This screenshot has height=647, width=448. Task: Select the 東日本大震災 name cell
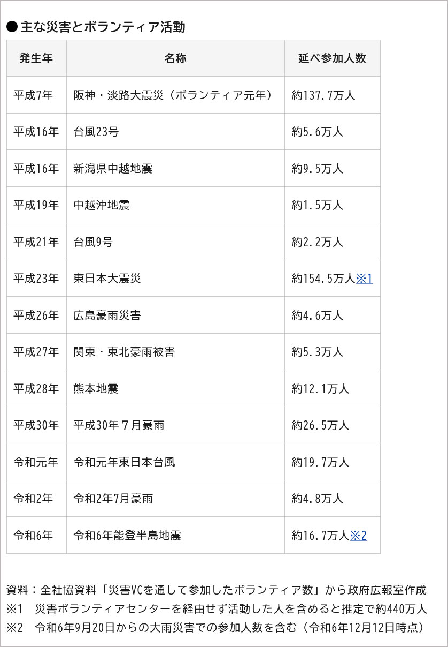(x=175, y=279)
